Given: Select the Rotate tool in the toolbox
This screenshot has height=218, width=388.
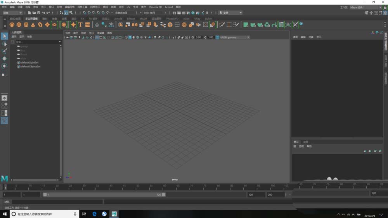Looking at the screenshot, I should pos(4,66).
